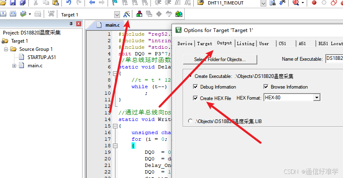
Task: Click the DHT11_TIMEOUT search text box
Action: [233, 3]
